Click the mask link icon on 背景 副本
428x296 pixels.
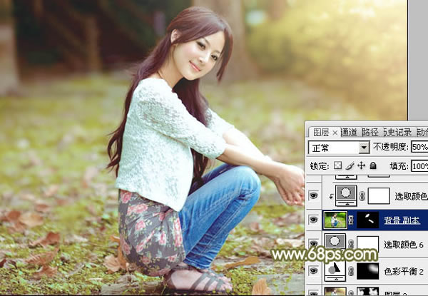point(351,220)
